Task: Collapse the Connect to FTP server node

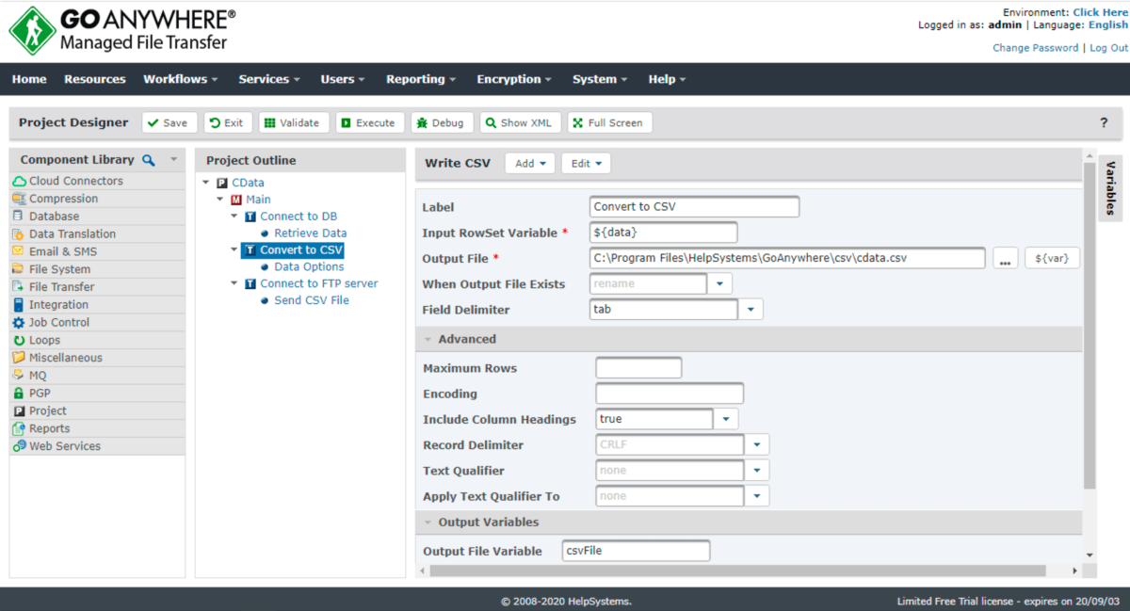Action: [235, 283]
